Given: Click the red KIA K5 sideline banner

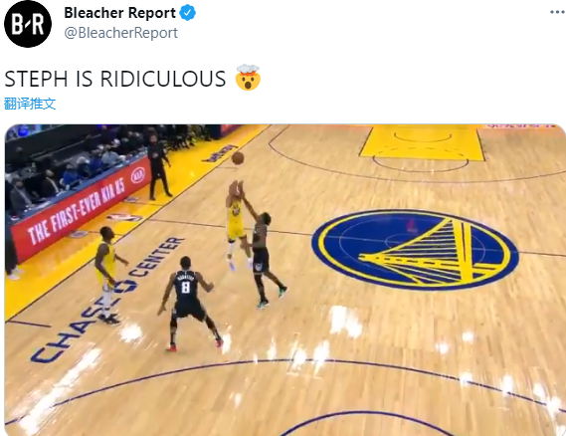Looking at the screenshot, I should click(81, 210).
